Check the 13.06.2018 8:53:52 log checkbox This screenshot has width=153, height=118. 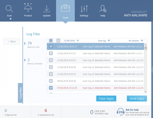51,60
